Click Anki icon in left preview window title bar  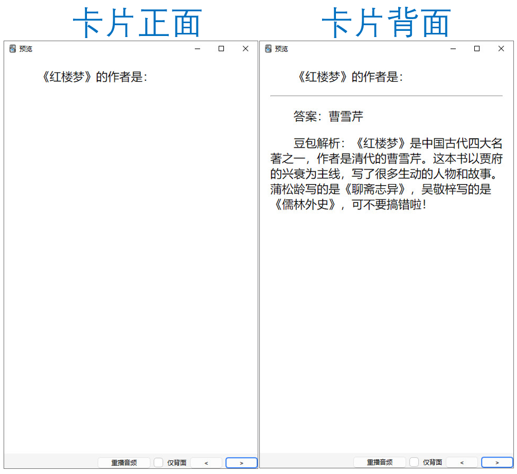pyautogui.click(x=12, y=49)
